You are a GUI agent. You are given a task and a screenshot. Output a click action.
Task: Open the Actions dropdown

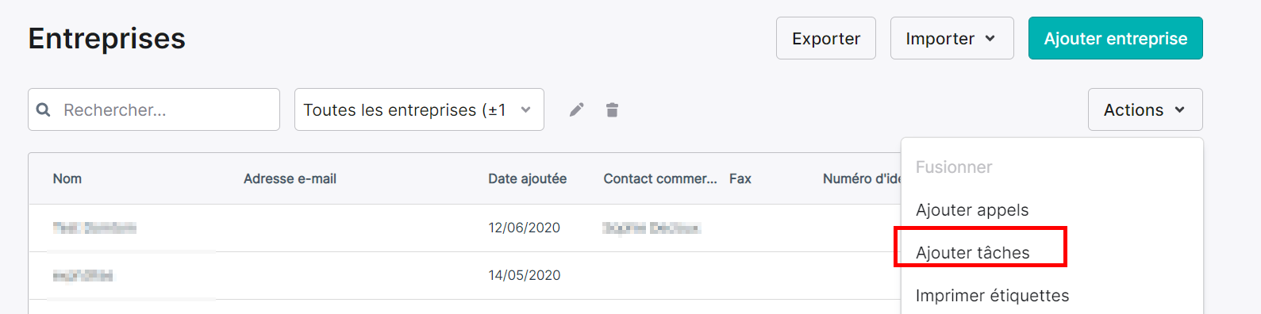pyautogui.click(x=1145, y=109)
